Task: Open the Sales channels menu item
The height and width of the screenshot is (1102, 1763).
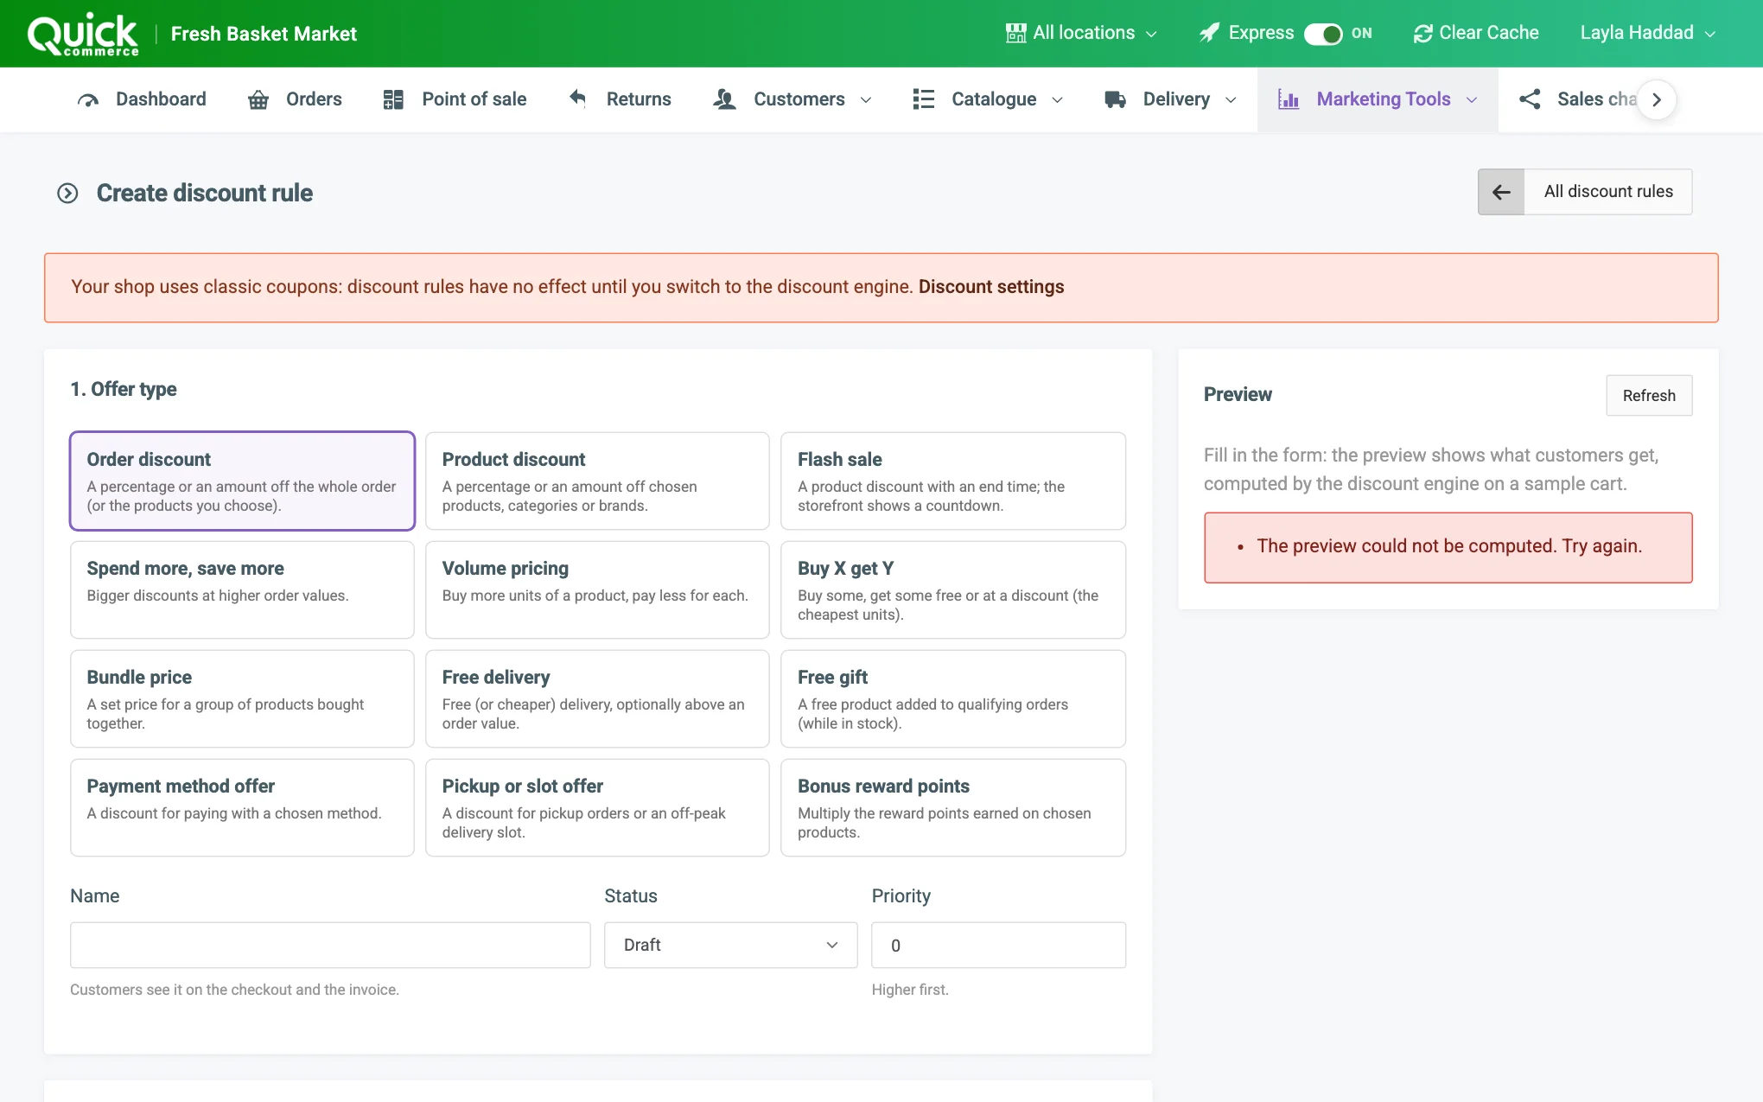Action: click(x=1578, y=99)
